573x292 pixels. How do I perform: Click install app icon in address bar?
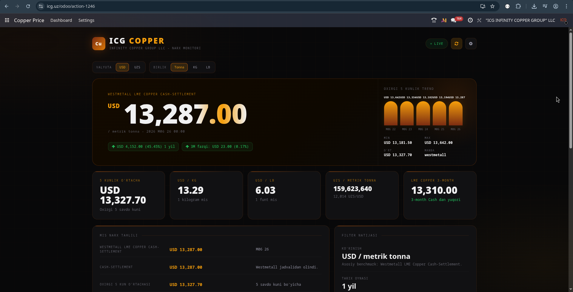pos(483,6)
